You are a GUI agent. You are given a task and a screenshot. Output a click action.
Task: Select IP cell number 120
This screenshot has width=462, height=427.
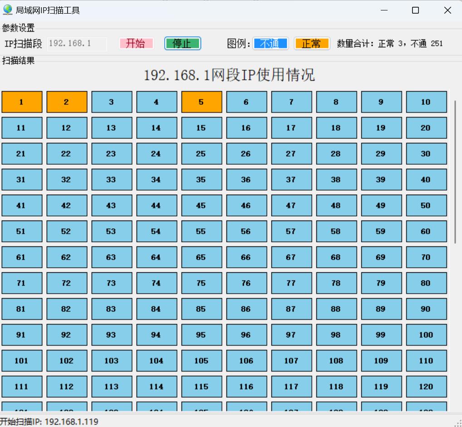[x=426, y=387]
